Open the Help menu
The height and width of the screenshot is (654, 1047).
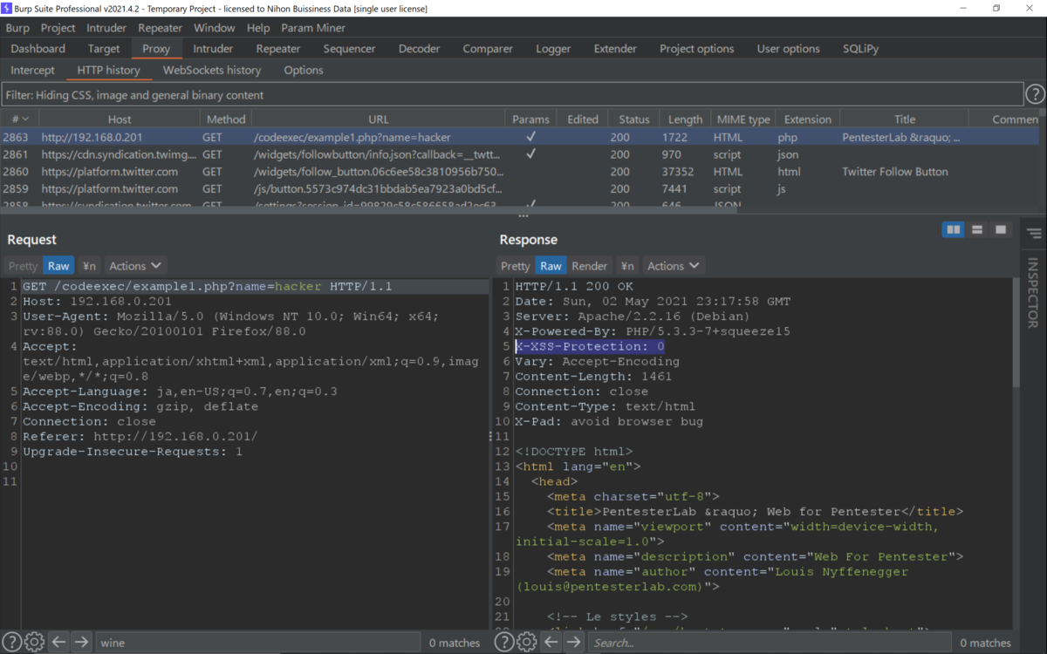pos(258,28)
